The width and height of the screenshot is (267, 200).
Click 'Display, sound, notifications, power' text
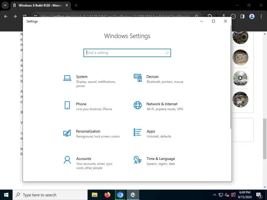point(96,84)
